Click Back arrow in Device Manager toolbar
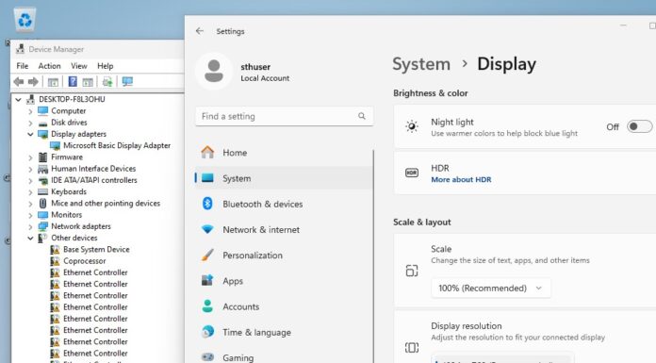 (19, 82)
